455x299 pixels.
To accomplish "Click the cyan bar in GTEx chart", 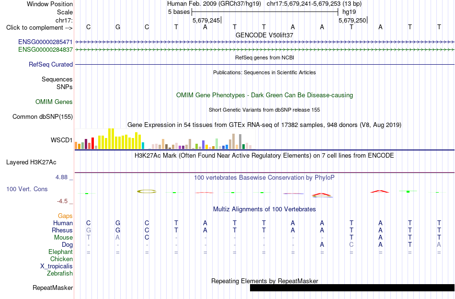I will (143, 146).
